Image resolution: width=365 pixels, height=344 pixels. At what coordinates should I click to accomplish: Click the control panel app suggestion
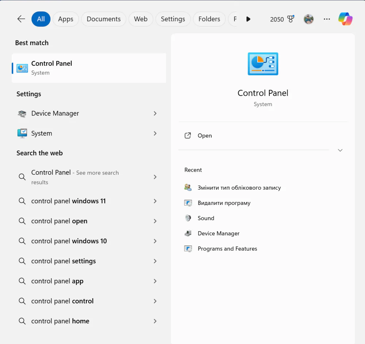(89, 281)
